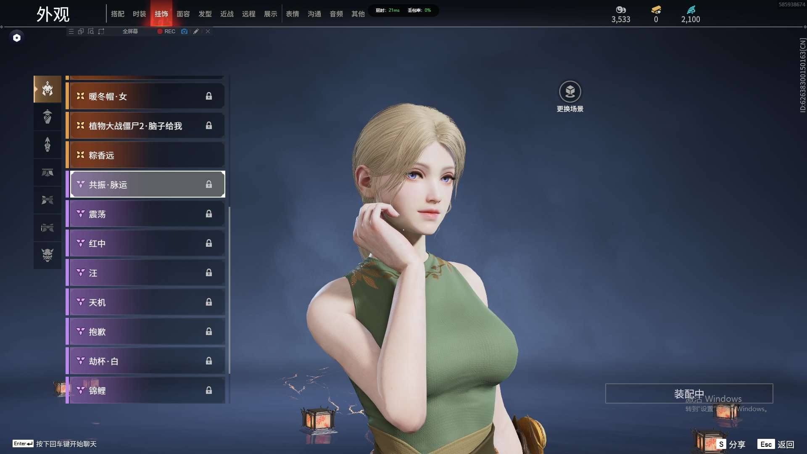This screenshot has height=454, width=807.
Task: Open the 全屏幕 capture mode selector
Action: point(130,31)
